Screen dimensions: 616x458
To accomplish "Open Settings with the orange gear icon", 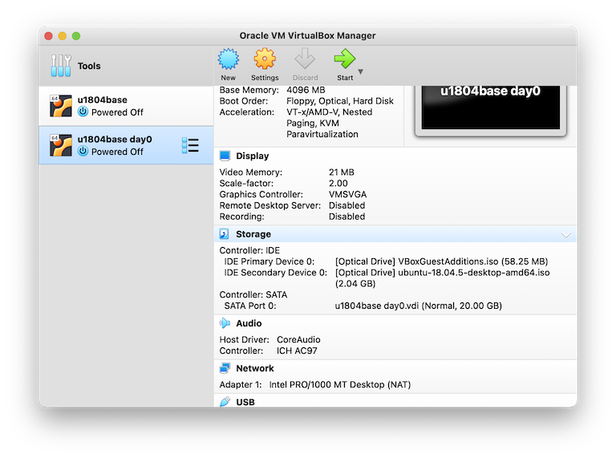I will pyautogui.click(x=265, y=59).
